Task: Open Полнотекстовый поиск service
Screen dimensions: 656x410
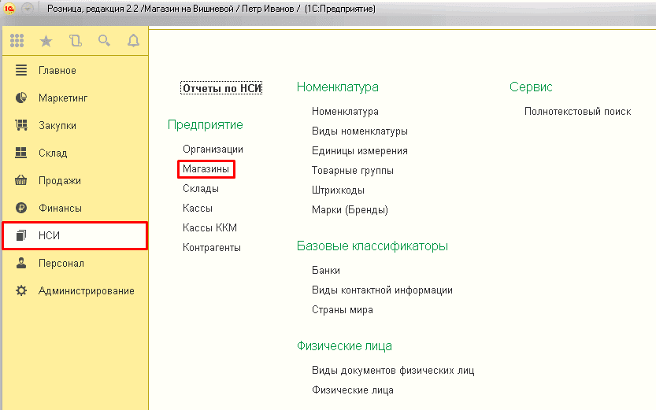Action: (x=577, y=112)
